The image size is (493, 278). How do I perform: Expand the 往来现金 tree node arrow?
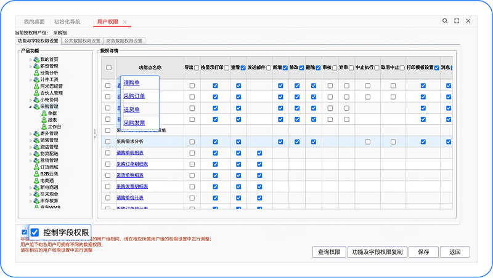pyautogui.click(x=30, y=194)
